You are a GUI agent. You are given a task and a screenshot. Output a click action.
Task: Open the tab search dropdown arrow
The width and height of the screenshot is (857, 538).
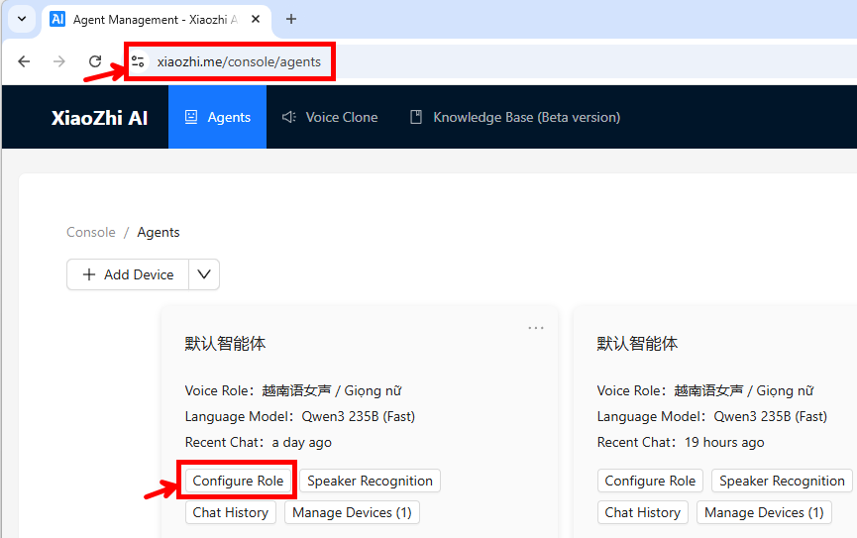pyautogui.click(x=21, y=19)
